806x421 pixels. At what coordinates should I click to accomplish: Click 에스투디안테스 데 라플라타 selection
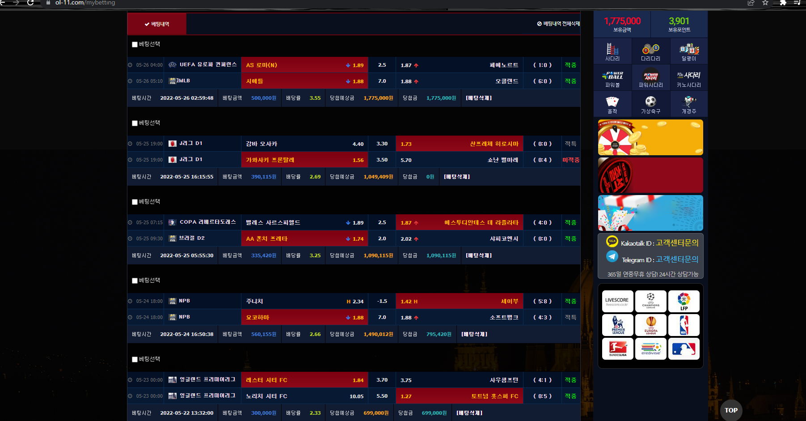click(x=459, y=222)
